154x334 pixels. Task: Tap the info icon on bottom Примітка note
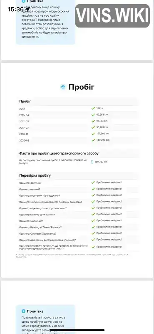click(23, 311)
